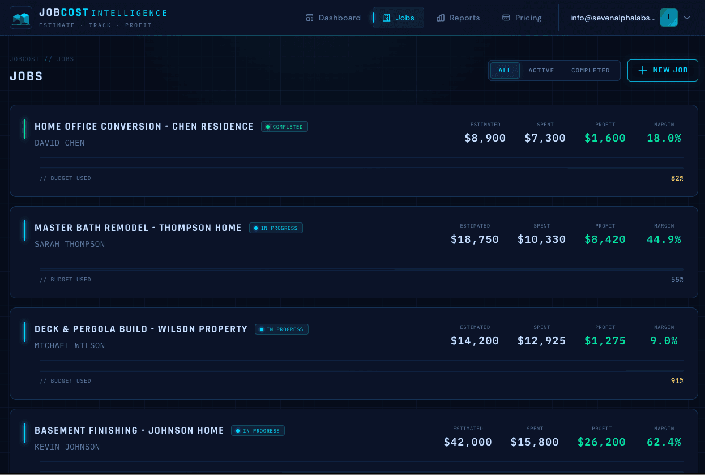
Task: Click the plus icon in NEW JOB button
Action: coord(642,70)
